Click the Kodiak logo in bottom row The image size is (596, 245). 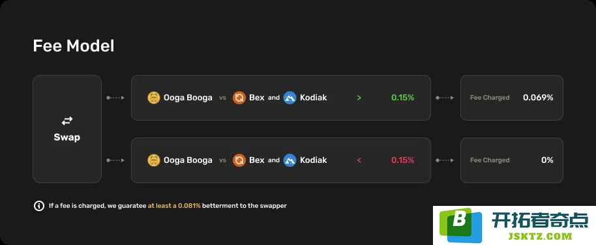tap(290, 160)
